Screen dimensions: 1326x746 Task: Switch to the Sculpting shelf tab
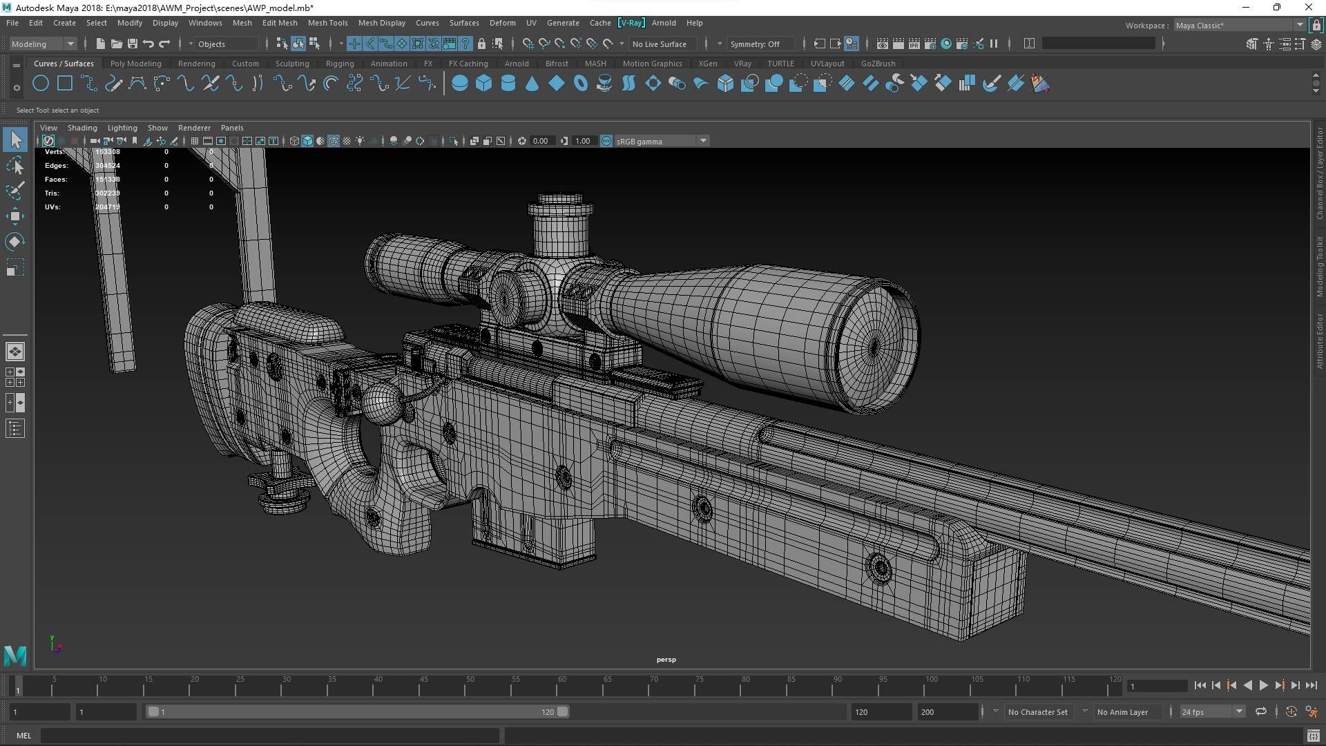[x=292, y=64]
